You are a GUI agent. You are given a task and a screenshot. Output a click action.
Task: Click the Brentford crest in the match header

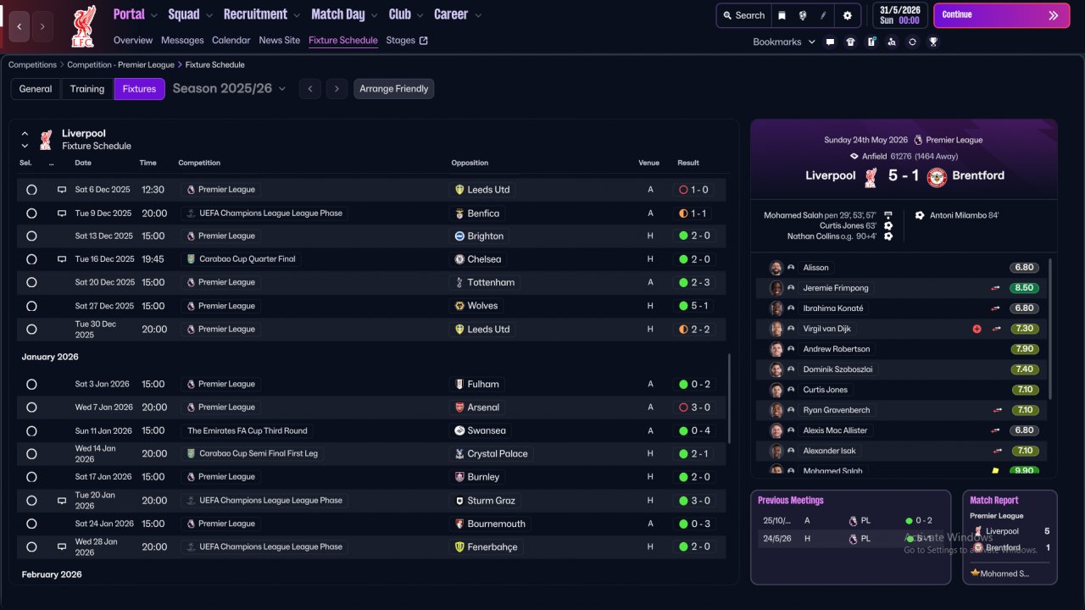[x=937, y=176]
